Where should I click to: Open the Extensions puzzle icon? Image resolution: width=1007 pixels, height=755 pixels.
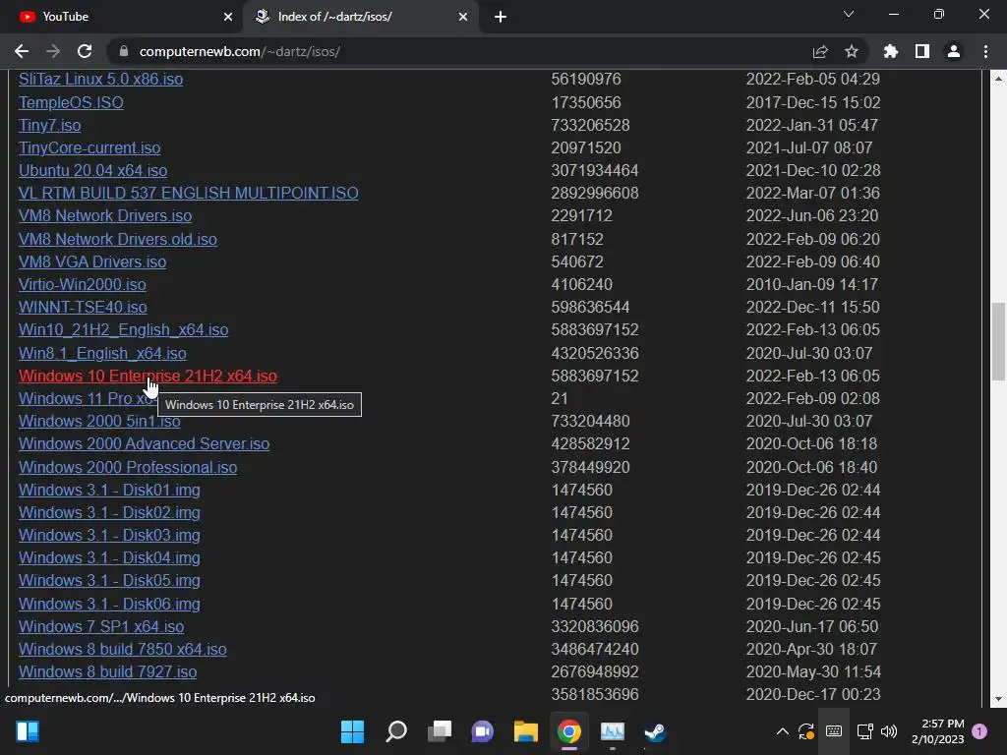click(891, 51)
